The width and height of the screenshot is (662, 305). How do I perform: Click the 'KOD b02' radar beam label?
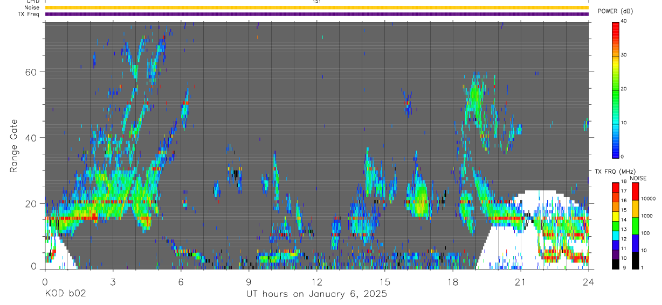(65, 294)
